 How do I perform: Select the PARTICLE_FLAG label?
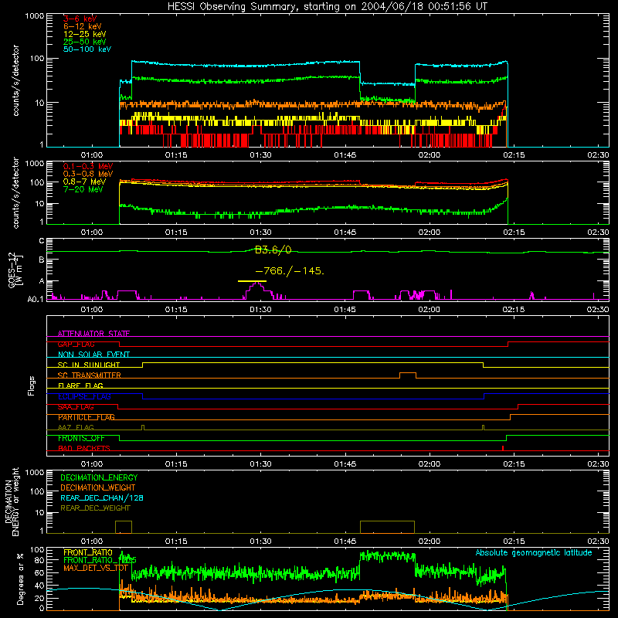87,417
